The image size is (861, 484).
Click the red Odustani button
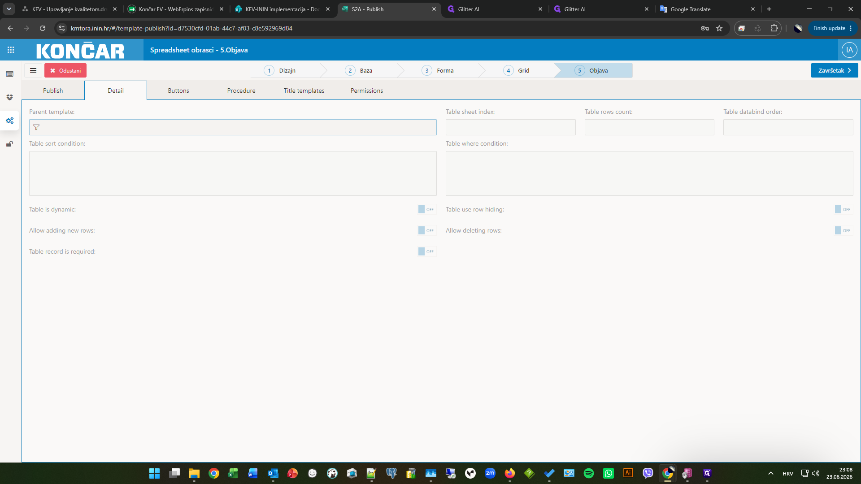65,70
